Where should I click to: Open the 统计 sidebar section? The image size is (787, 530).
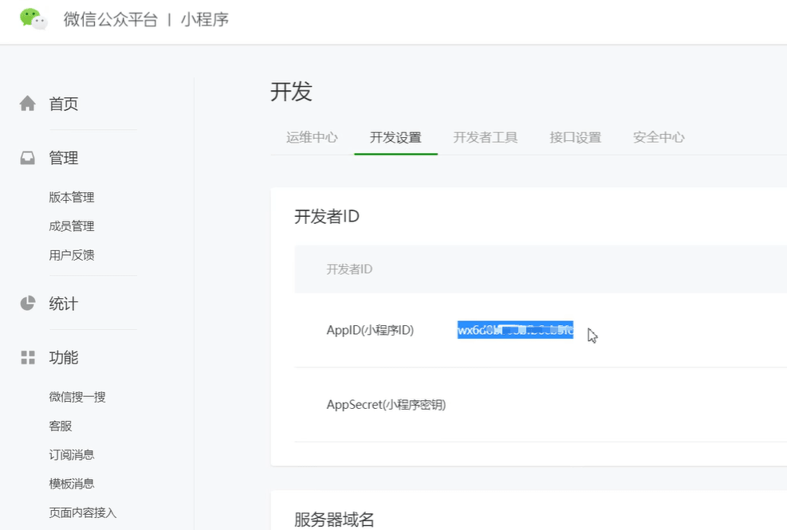tap(63, 304)
